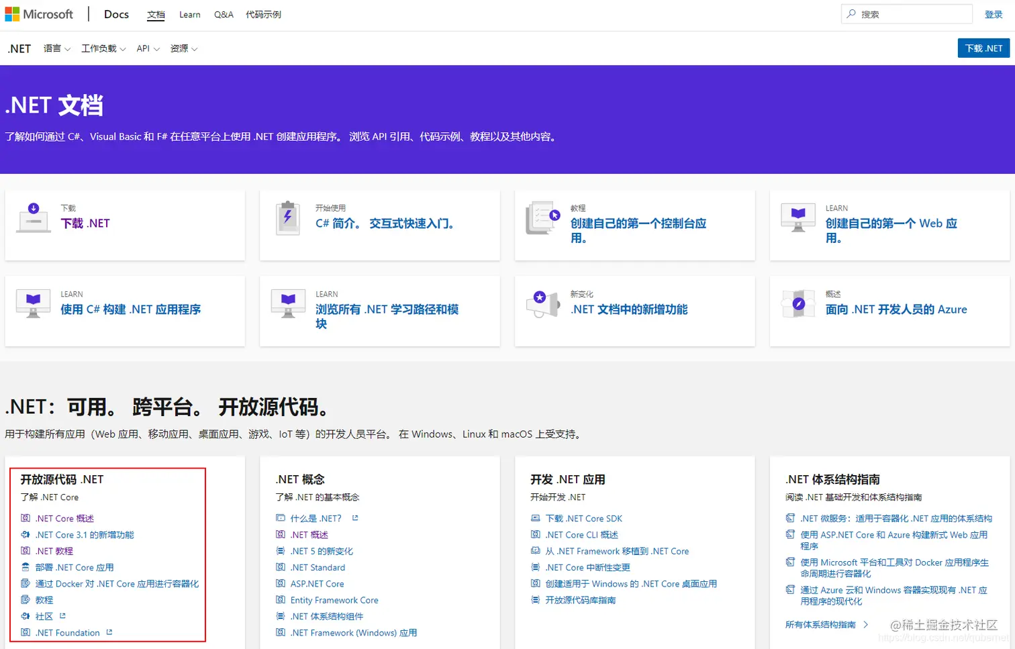Click the external link icon after .NET Foundation
This screenshot has height=649, width=1015.
click(109, 632)
